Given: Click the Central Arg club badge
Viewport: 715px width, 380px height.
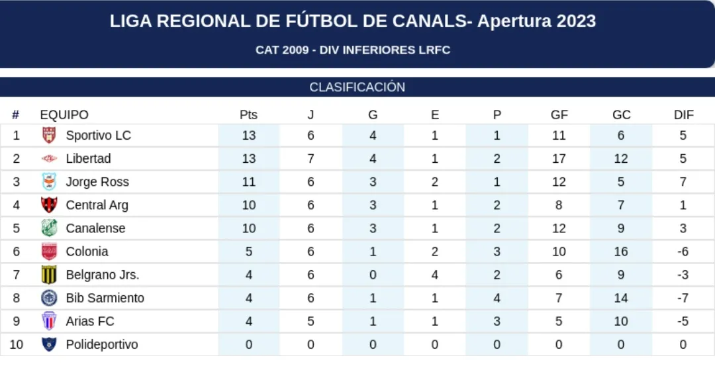Looking at the screenshot, I should coord(49,205).
